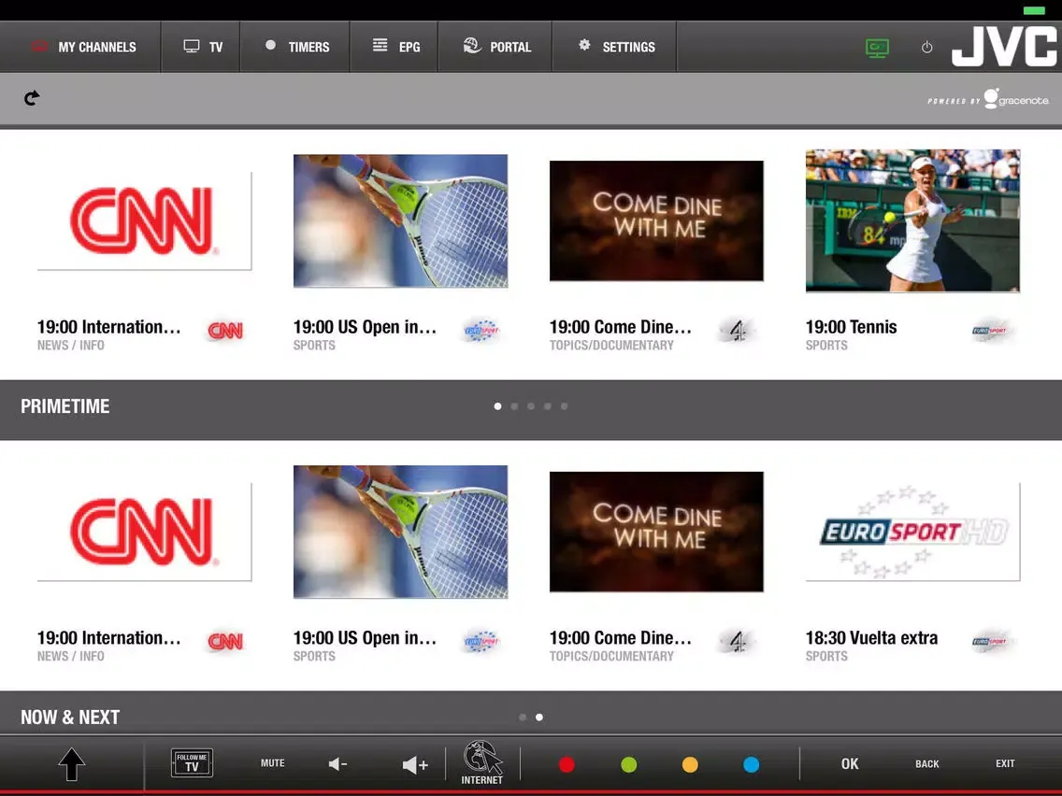Click the green color button
This screenshot has height=796, width=1062.
click(628, 764)
